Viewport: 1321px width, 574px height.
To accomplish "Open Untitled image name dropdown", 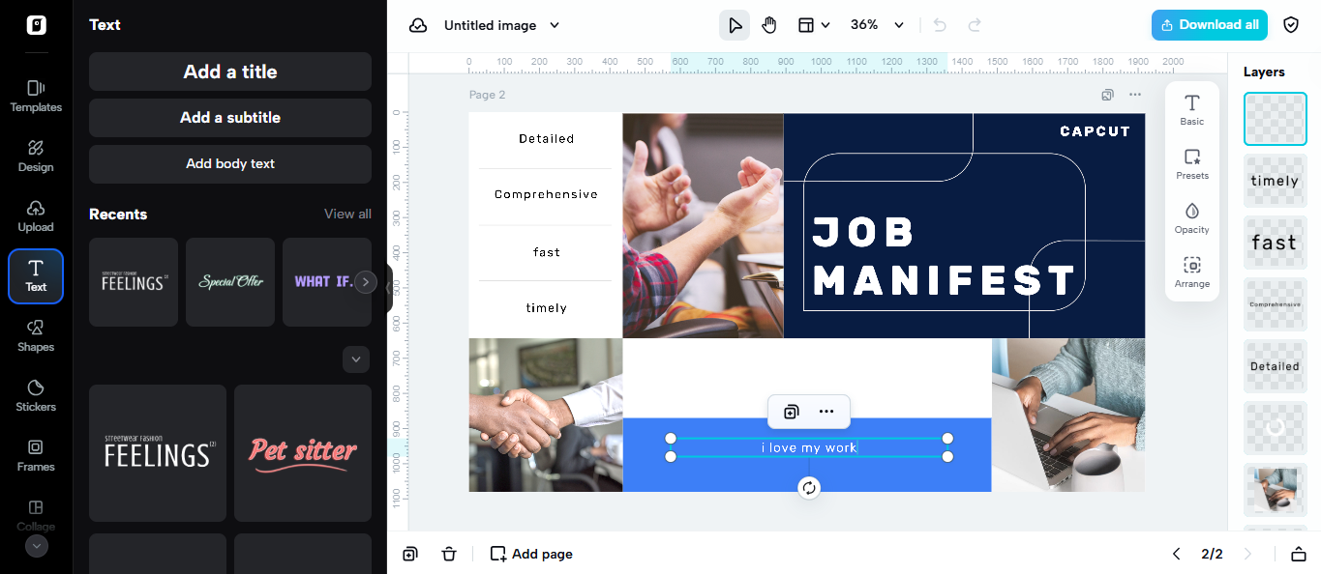I will tap(501, 25).
